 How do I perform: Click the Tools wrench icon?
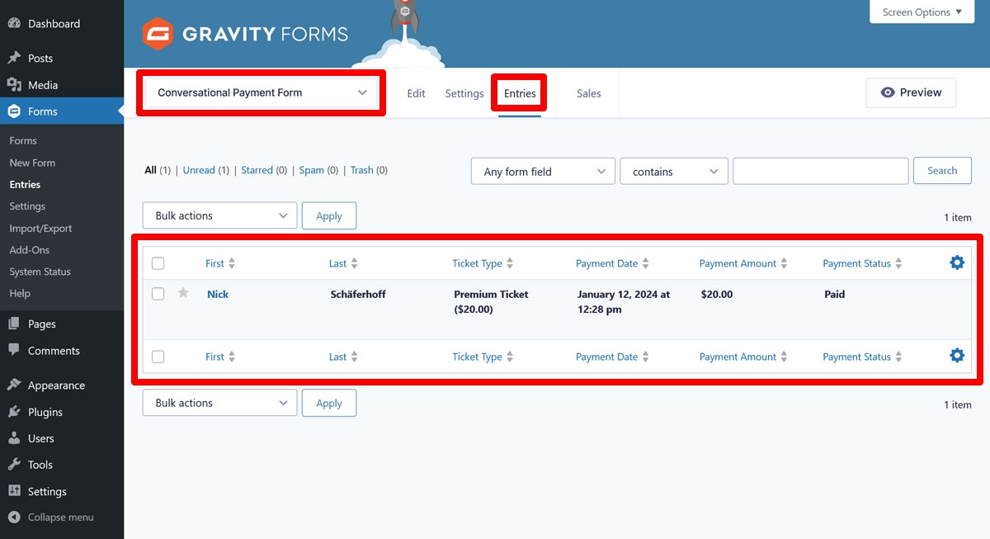pos(14,465)
